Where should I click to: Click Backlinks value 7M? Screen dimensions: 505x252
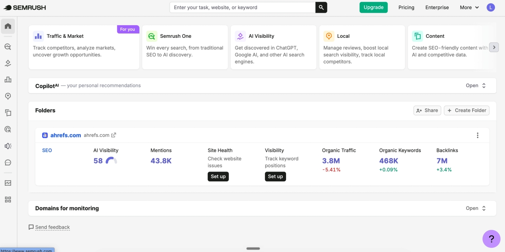click(x=442, y=161)
